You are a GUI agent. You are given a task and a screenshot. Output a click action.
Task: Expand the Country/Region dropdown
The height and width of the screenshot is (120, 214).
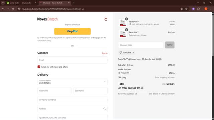coord(72,82)
